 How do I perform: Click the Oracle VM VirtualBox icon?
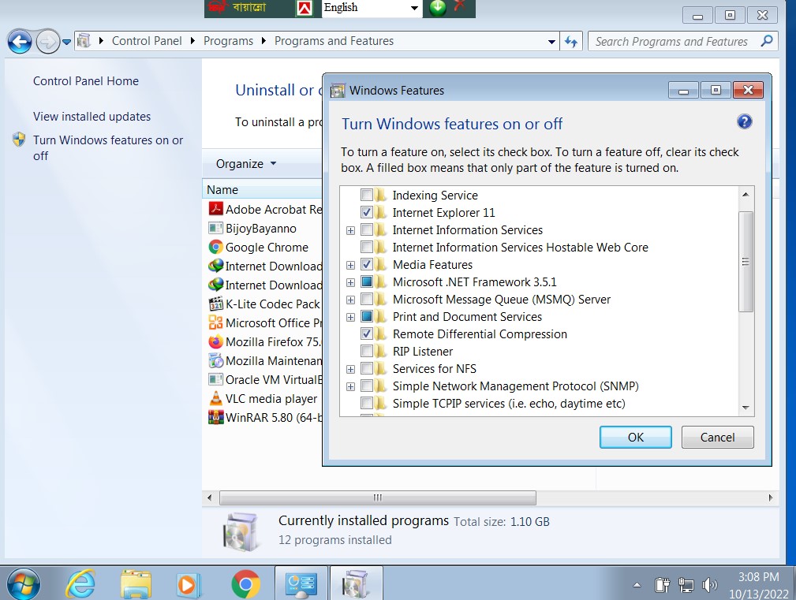pyautogui.click(x=215, y=379)
